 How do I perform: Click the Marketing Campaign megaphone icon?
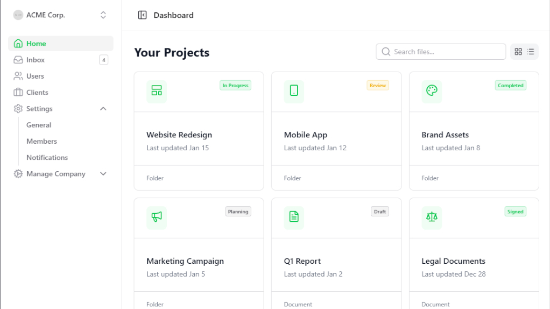pos(157,217)
